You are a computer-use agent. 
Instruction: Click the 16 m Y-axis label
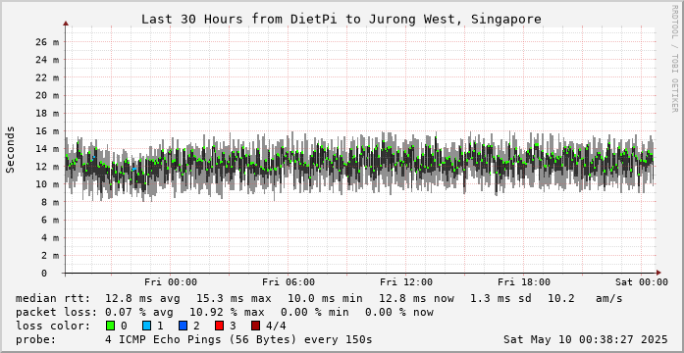tap(47, 130)
